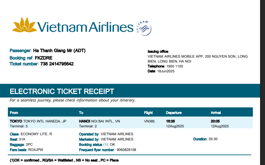This screenshot has width=265, height=165.
Task: Click the Vietnam Airlines wordmark
Action: pos(85,27)
